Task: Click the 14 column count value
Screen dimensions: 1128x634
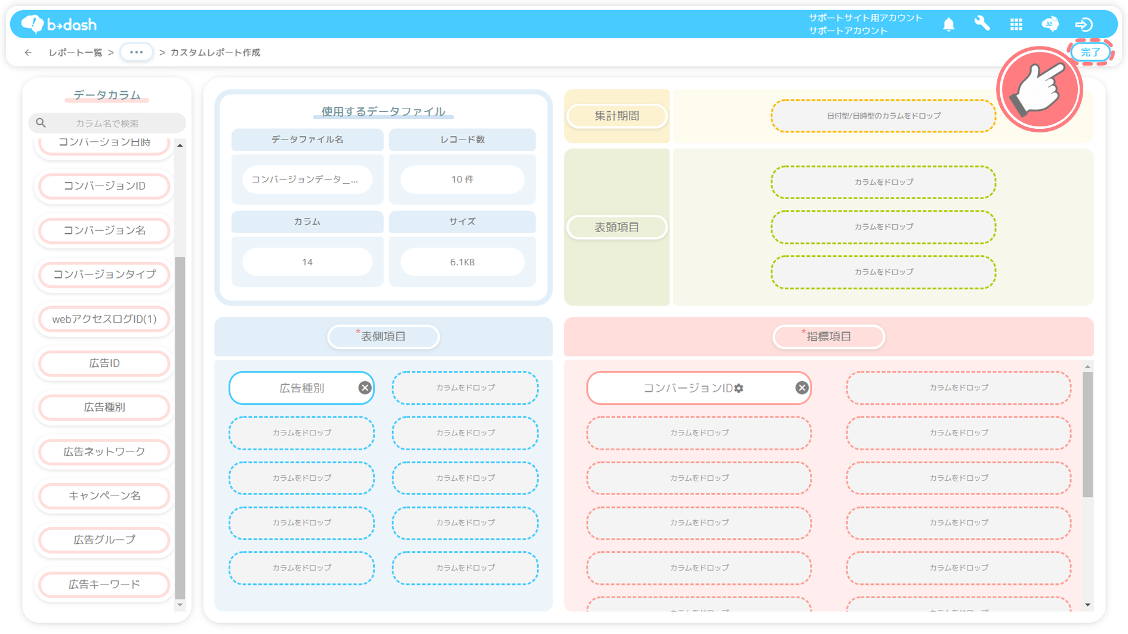Action: pyautogui.click(x=307, y=262)
